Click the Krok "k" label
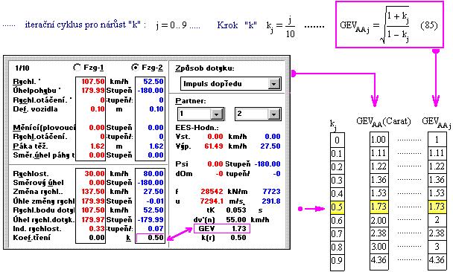Screen dimensions: 453x272 tap(237, 25)
